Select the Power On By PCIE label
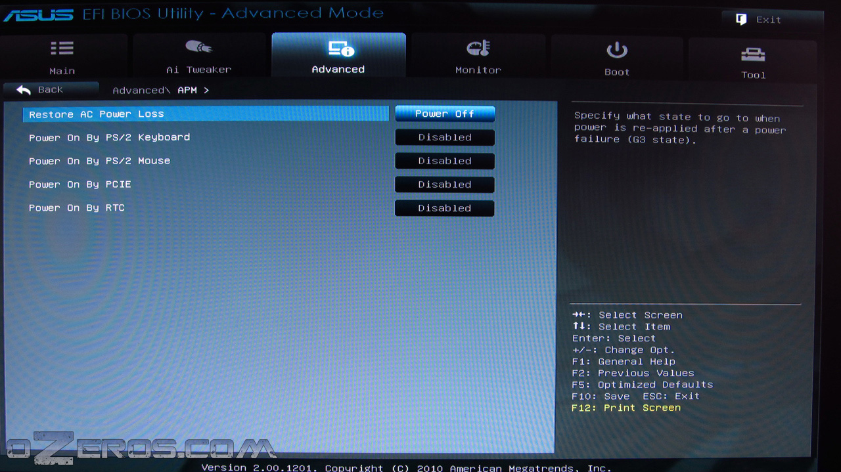Screen dimensions: 841x472 80,184
